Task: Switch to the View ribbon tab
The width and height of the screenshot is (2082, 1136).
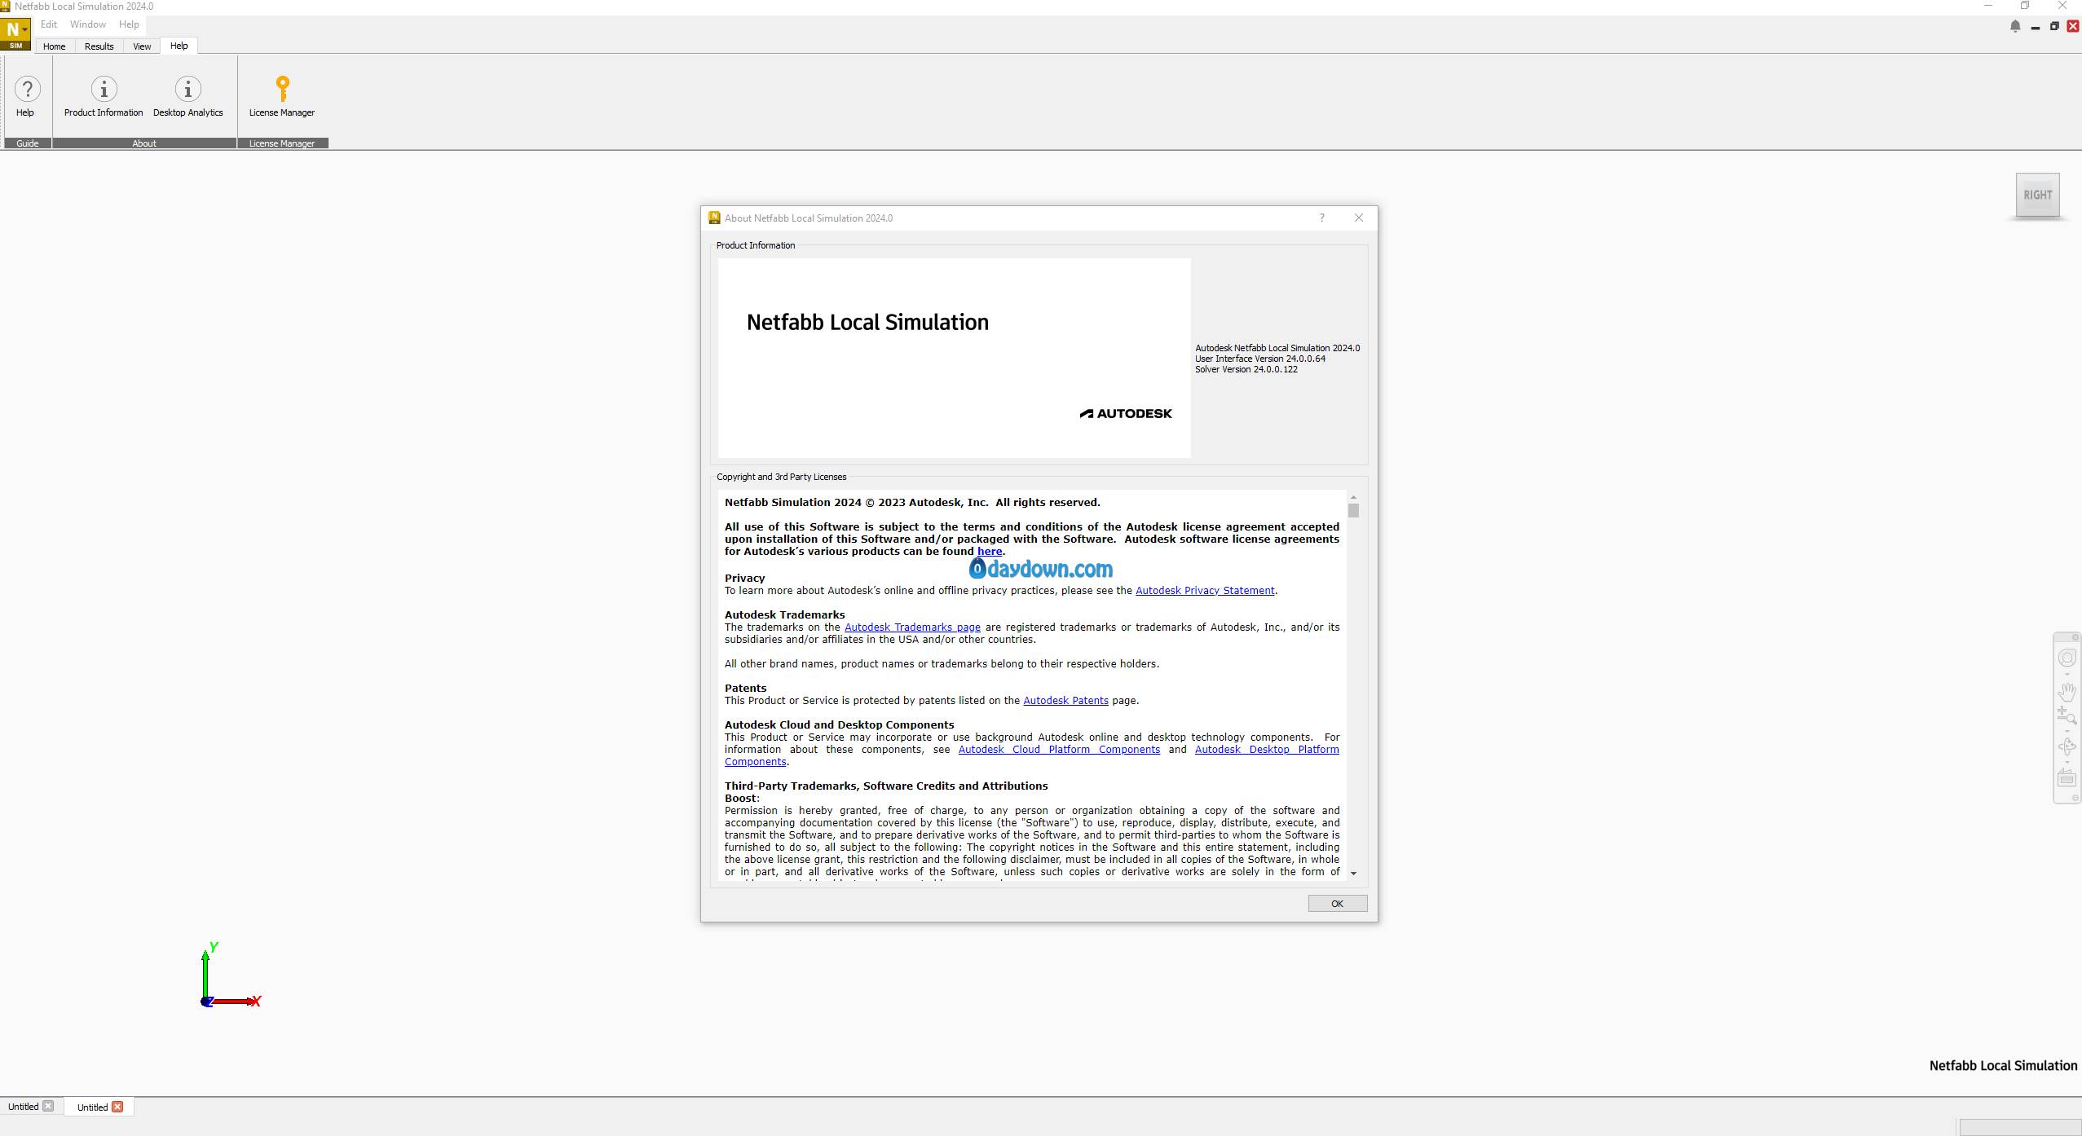Action: (142, 46)
